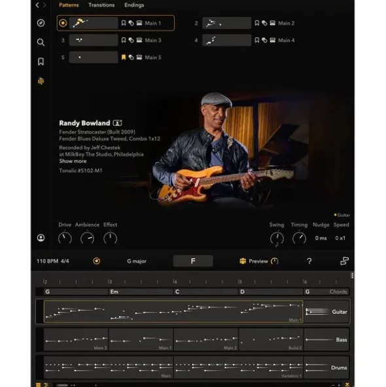Click the 110 BPM tempo display
Screen dimensions: 386x387
pyautogui.click(x=47, y=261)
